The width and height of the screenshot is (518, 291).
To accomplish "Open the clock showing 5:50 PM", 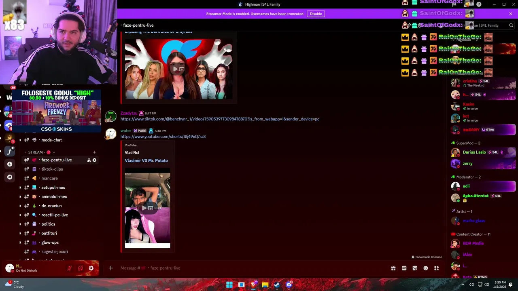I will pyautogui.click(x=500, y=285).
